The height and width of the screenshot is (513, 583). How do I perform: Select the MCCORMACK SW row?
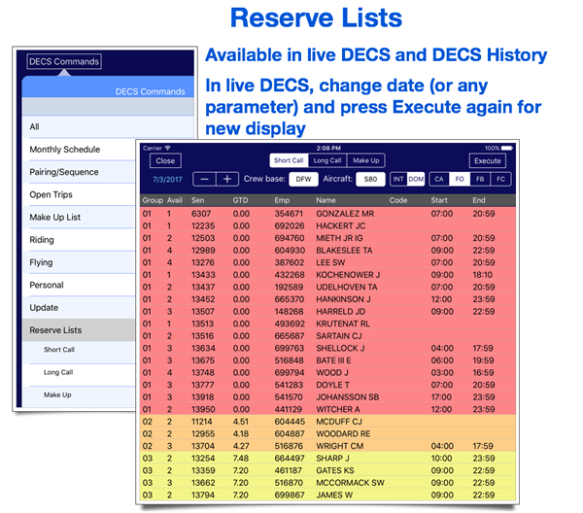click(328, 483)
